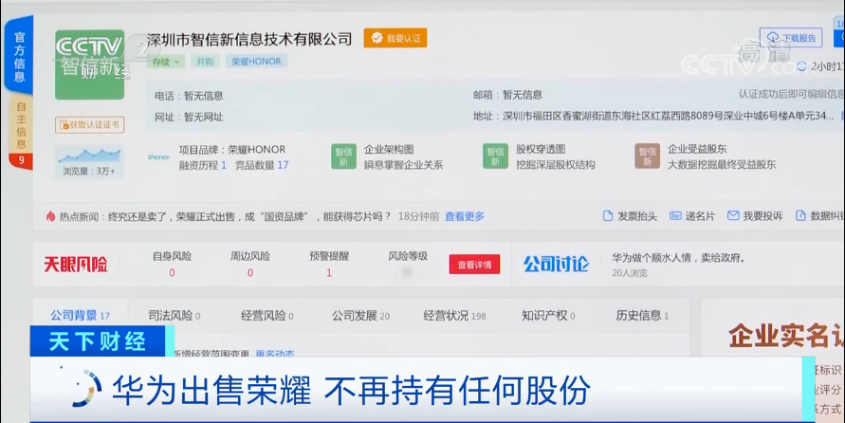This screenshot has height=423, width=845.
Task: Open discussion post 华为做个顺水人情
Action: 679,258
